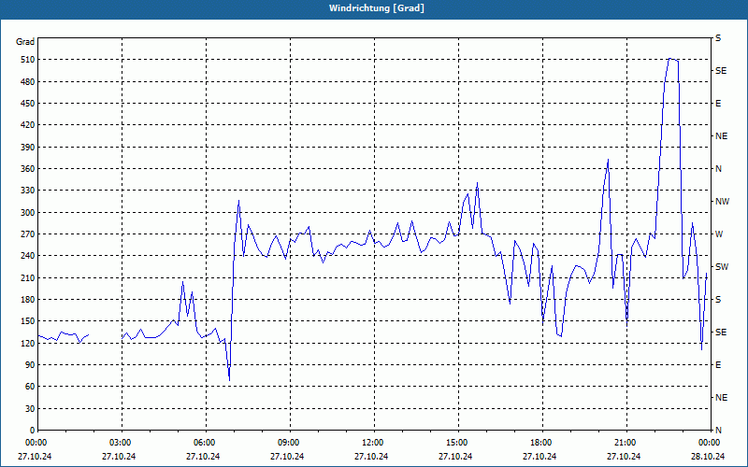Click the E compass label beside 450 gridline
The width and height of the screenshot is (748, 467).
[718, 104]
